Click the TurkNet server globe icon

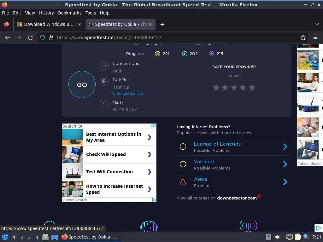click(x=104, y=82)
